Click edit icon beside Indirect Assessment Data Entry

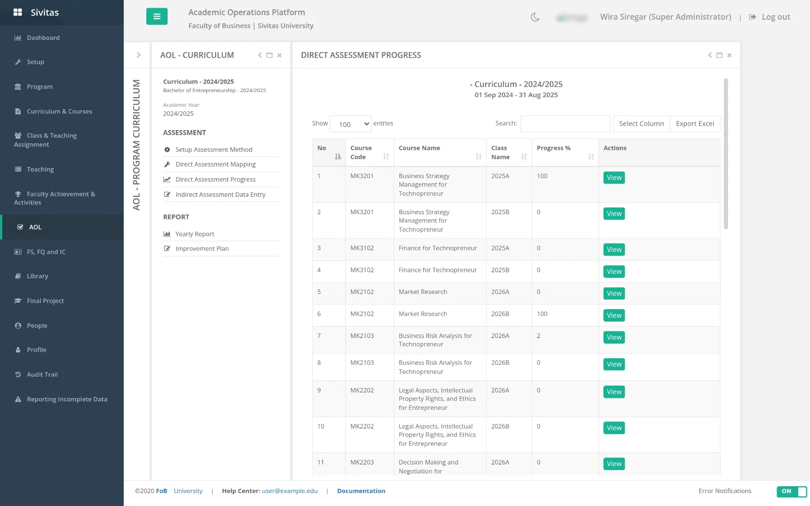pos(167,194)
